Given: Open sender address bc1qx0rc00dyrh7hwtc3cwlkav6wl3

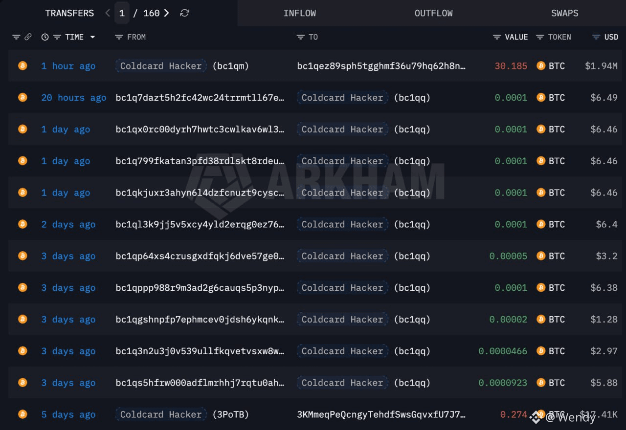Looking at the screenshot, I should [200, 129].
